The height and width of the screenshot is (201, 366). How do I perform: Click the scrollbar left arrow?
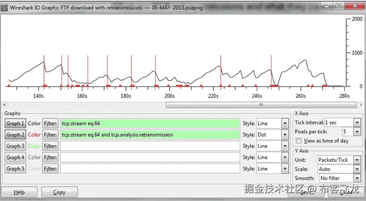(x=4, y=105)
